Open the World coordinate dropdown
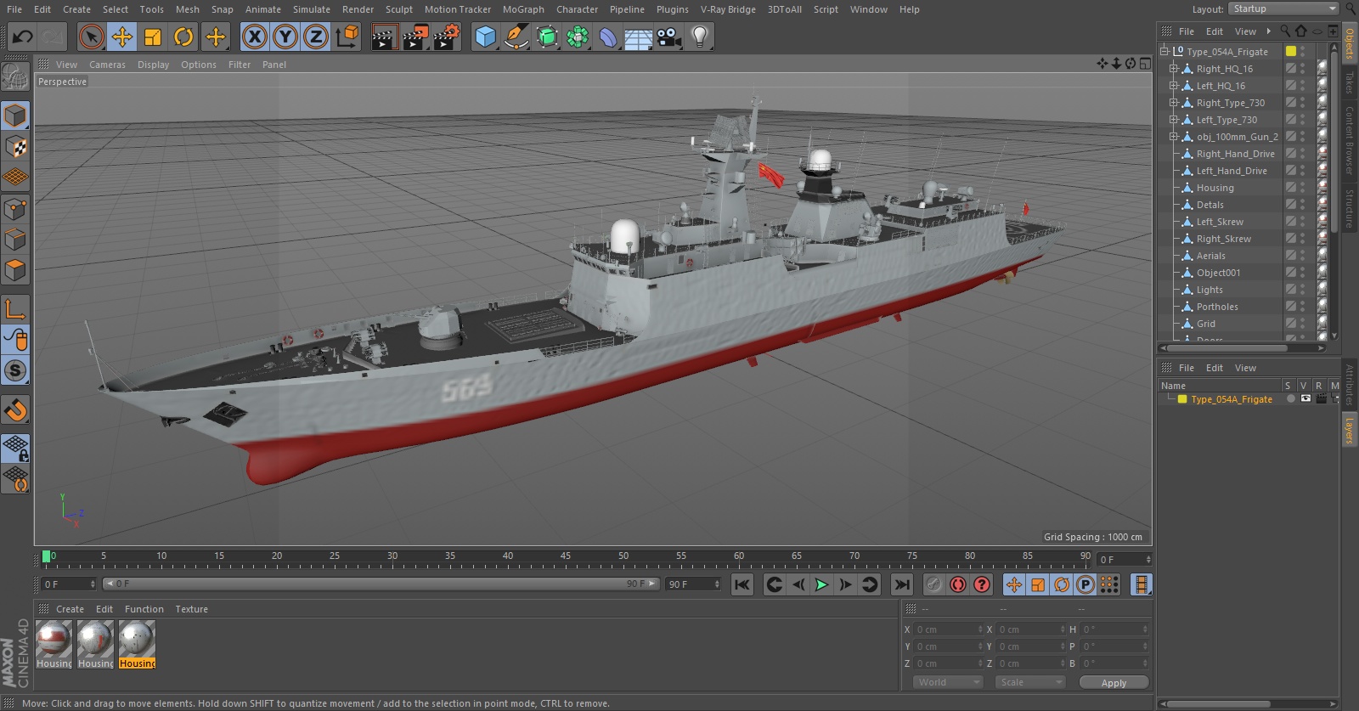 tap(948, 682)
